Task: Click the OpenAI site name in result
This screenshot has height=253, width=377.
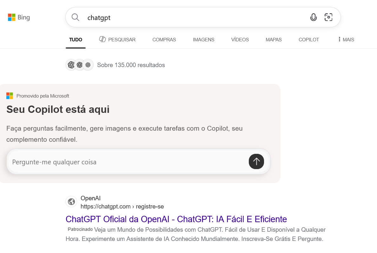Action: coord(90,198)
